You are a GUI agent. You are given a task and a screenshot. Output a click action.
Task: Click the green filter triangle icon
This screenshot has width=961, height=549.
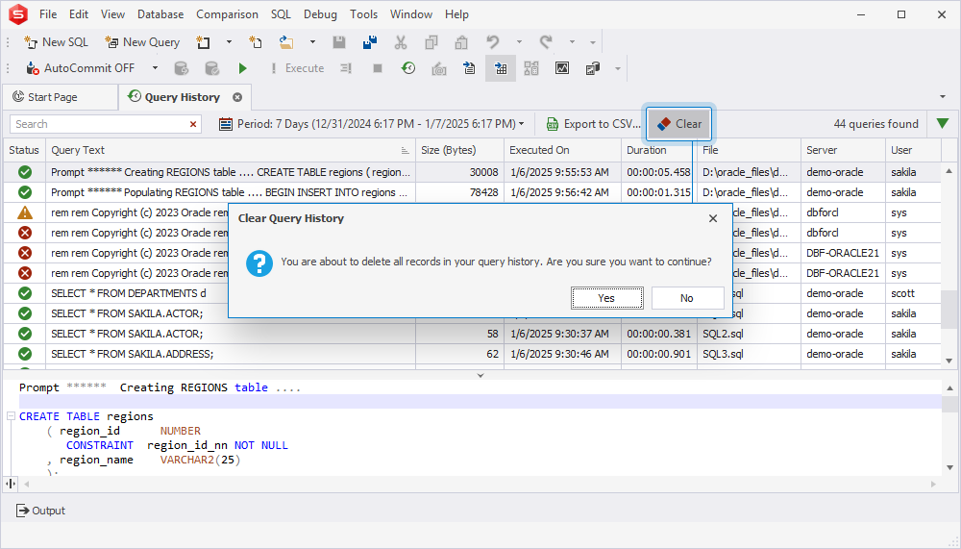click(x=943, y=124)
